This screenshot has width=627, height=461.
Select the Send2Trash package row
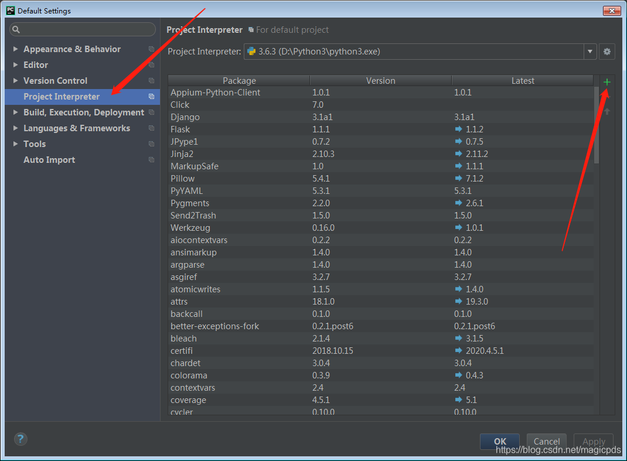(381, 215)
